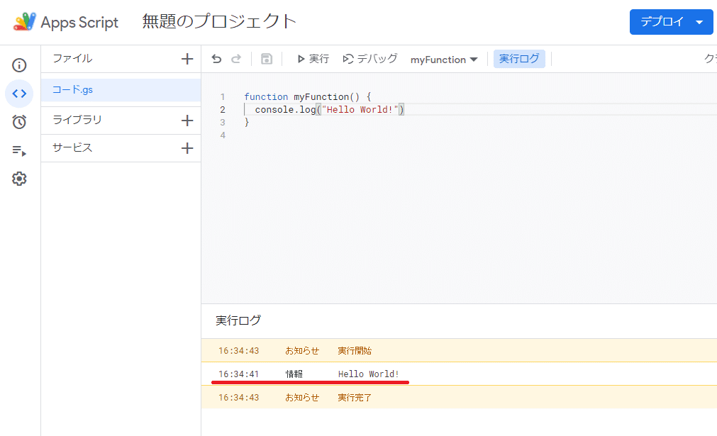Click code line 2 console.log statement
The width and height of the screenshot is (717, 436).
(329, 110)
